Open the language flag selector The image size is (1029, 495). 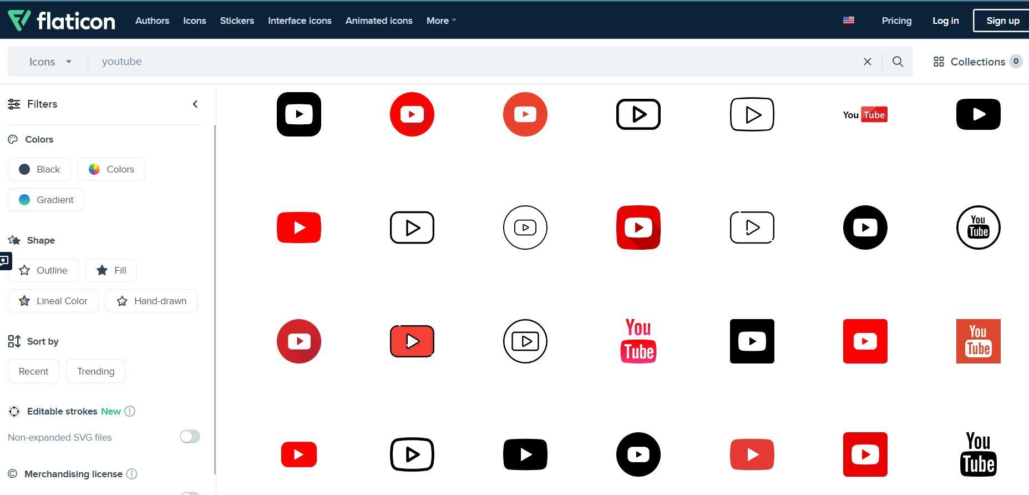(x=848, y=21)
